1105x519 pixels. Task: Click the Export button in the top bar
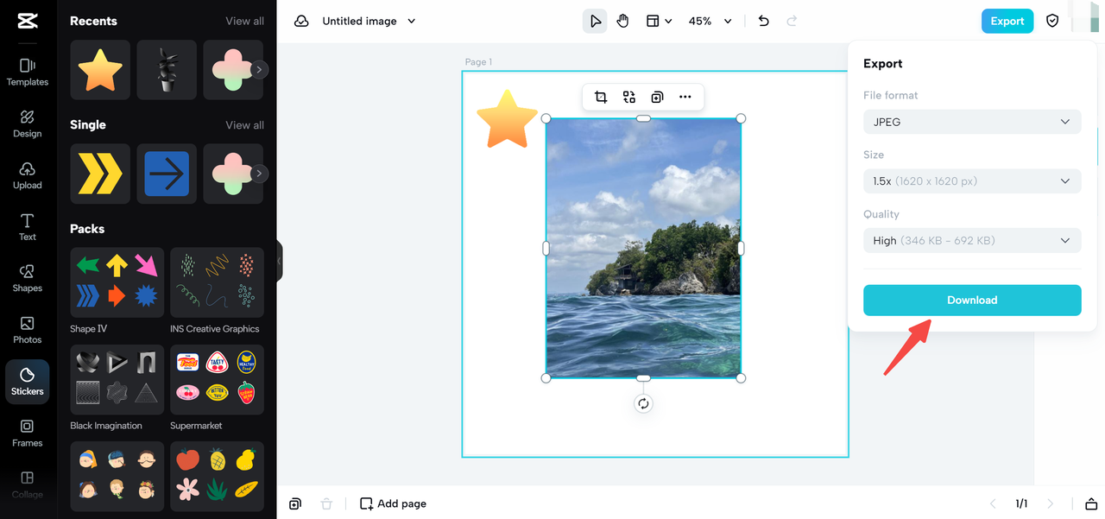coord(1007,21)
